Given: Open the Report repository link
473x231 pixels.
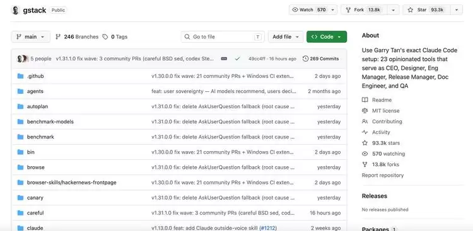Looking at the screenshot, I should 383,175.
